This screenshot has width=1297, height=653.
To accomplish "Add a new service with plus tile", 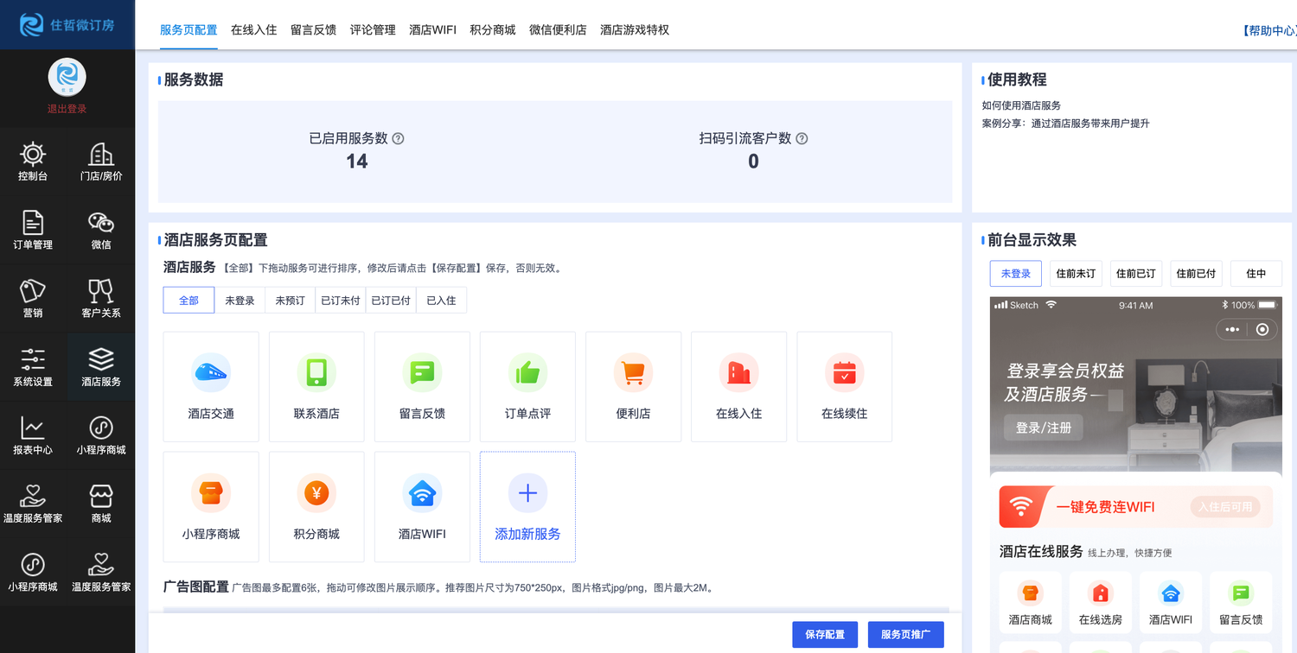I will click(x=527, y=506).
